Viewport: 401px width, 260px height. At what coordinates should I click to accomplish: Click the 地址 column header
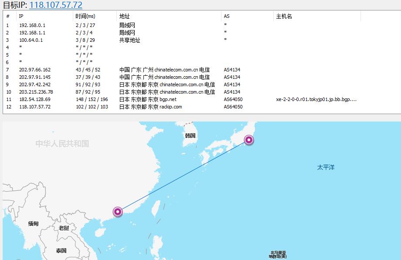(124, 16)
